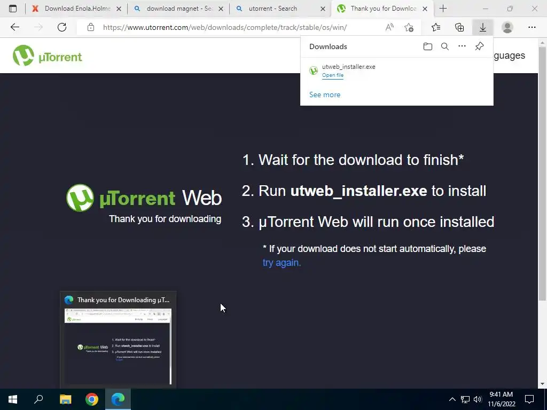This screenshot has height=410, width=547.
Task: Refresh the current page
Action: pyautogui.click(x=62, y=27)
